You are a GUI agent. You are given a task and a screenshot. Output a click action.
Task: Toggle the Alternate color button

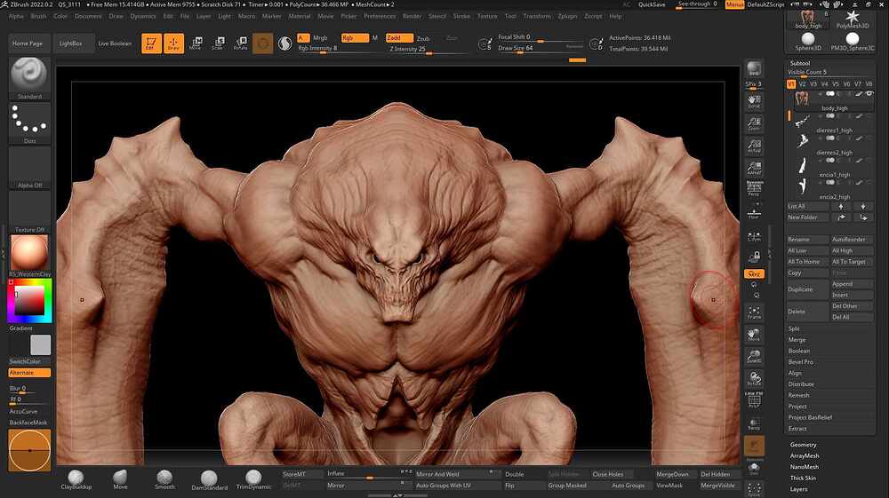[29, 373]
